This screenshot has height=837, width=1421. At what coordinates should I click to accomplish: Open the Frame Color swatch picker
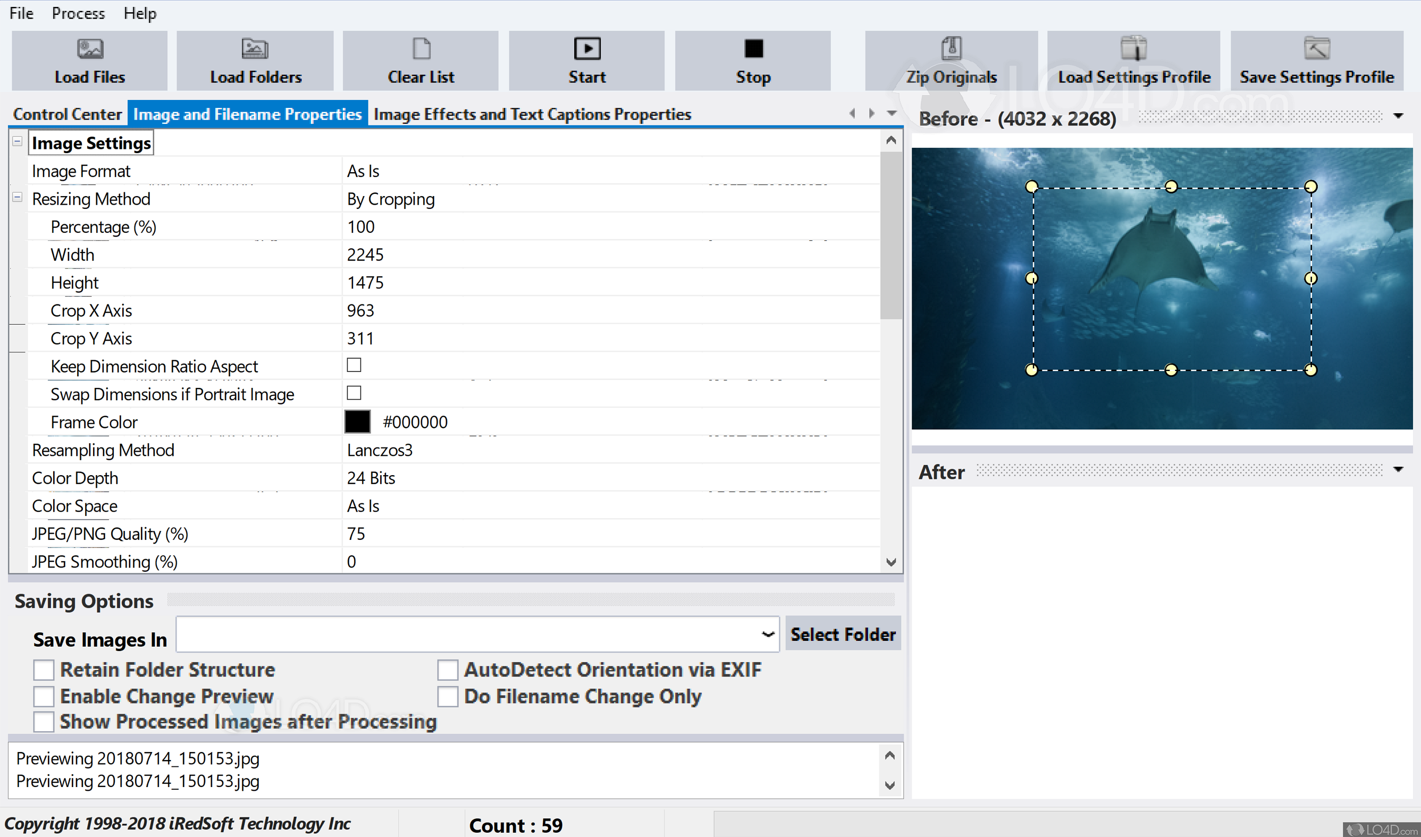point(357,421)
